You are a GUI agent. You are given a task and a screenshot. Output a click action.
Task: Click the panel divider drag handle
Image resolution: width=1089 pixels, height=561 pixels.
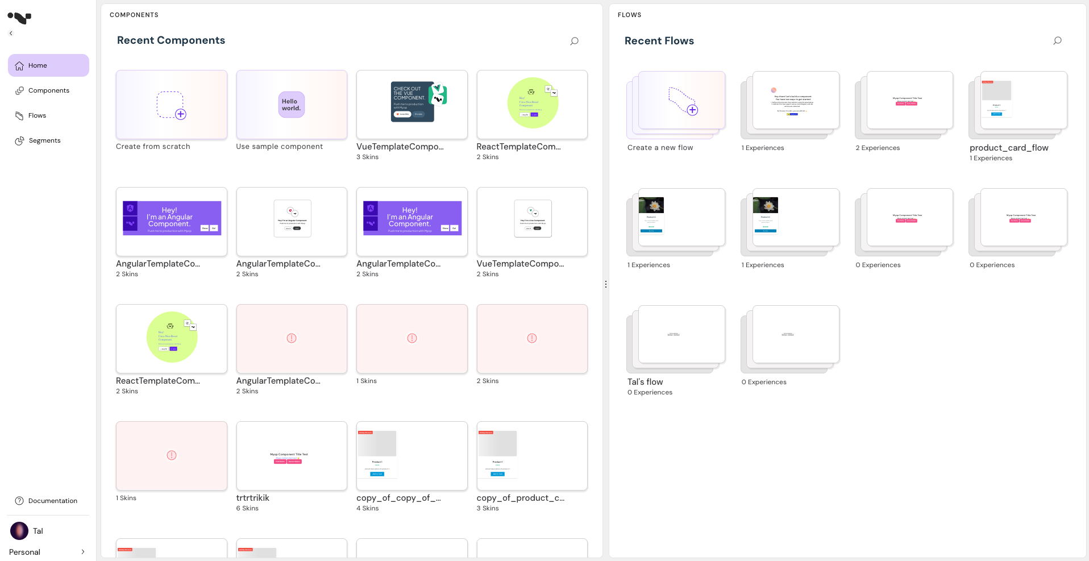tap(606, 284)
